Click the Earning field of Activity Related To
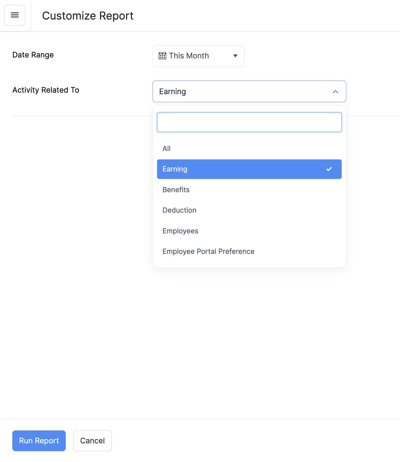The width and height of the screenshot is (400, 462). coord(240,92)
